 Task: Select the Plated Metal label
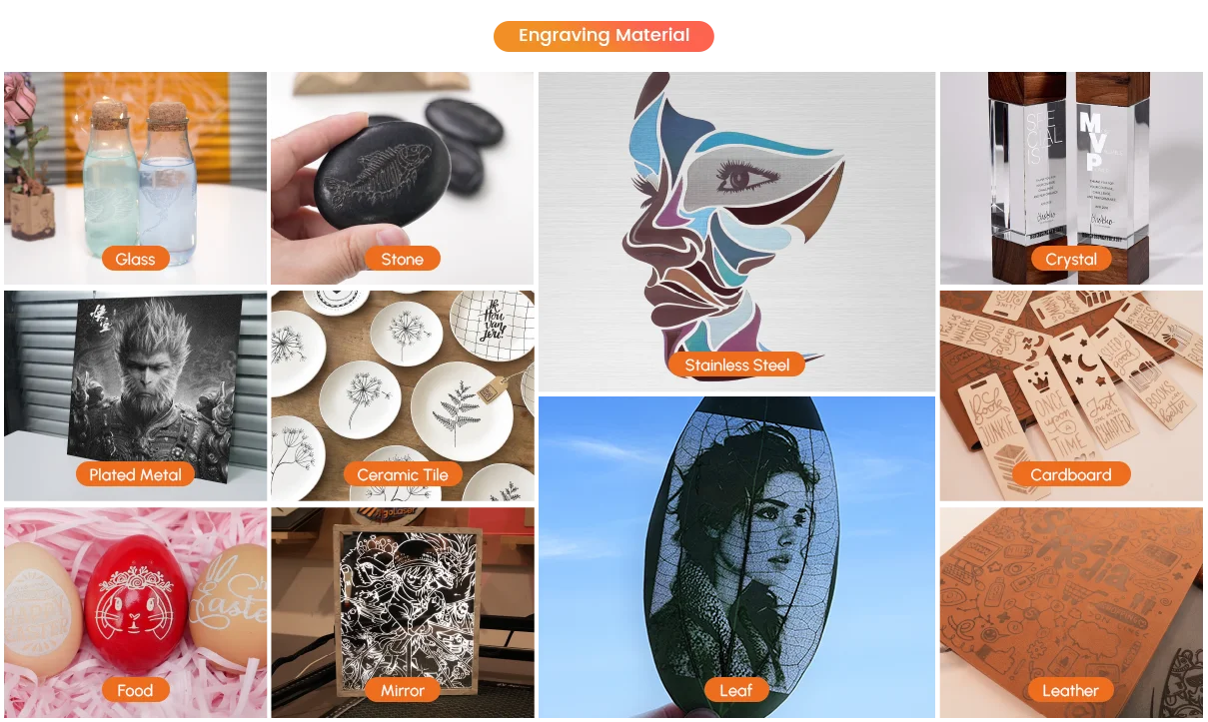135,474
